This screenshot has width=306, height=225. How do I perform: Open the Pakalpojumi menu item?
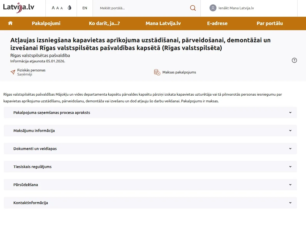click(x=46, y=23)
